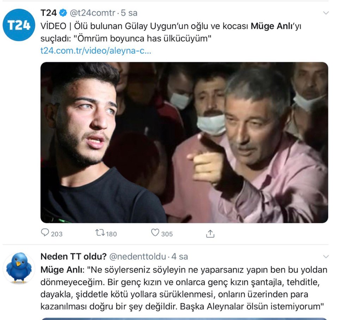
Task: Expand the Neden TT oldu? tweet options chevron
Action: point(326,257)
